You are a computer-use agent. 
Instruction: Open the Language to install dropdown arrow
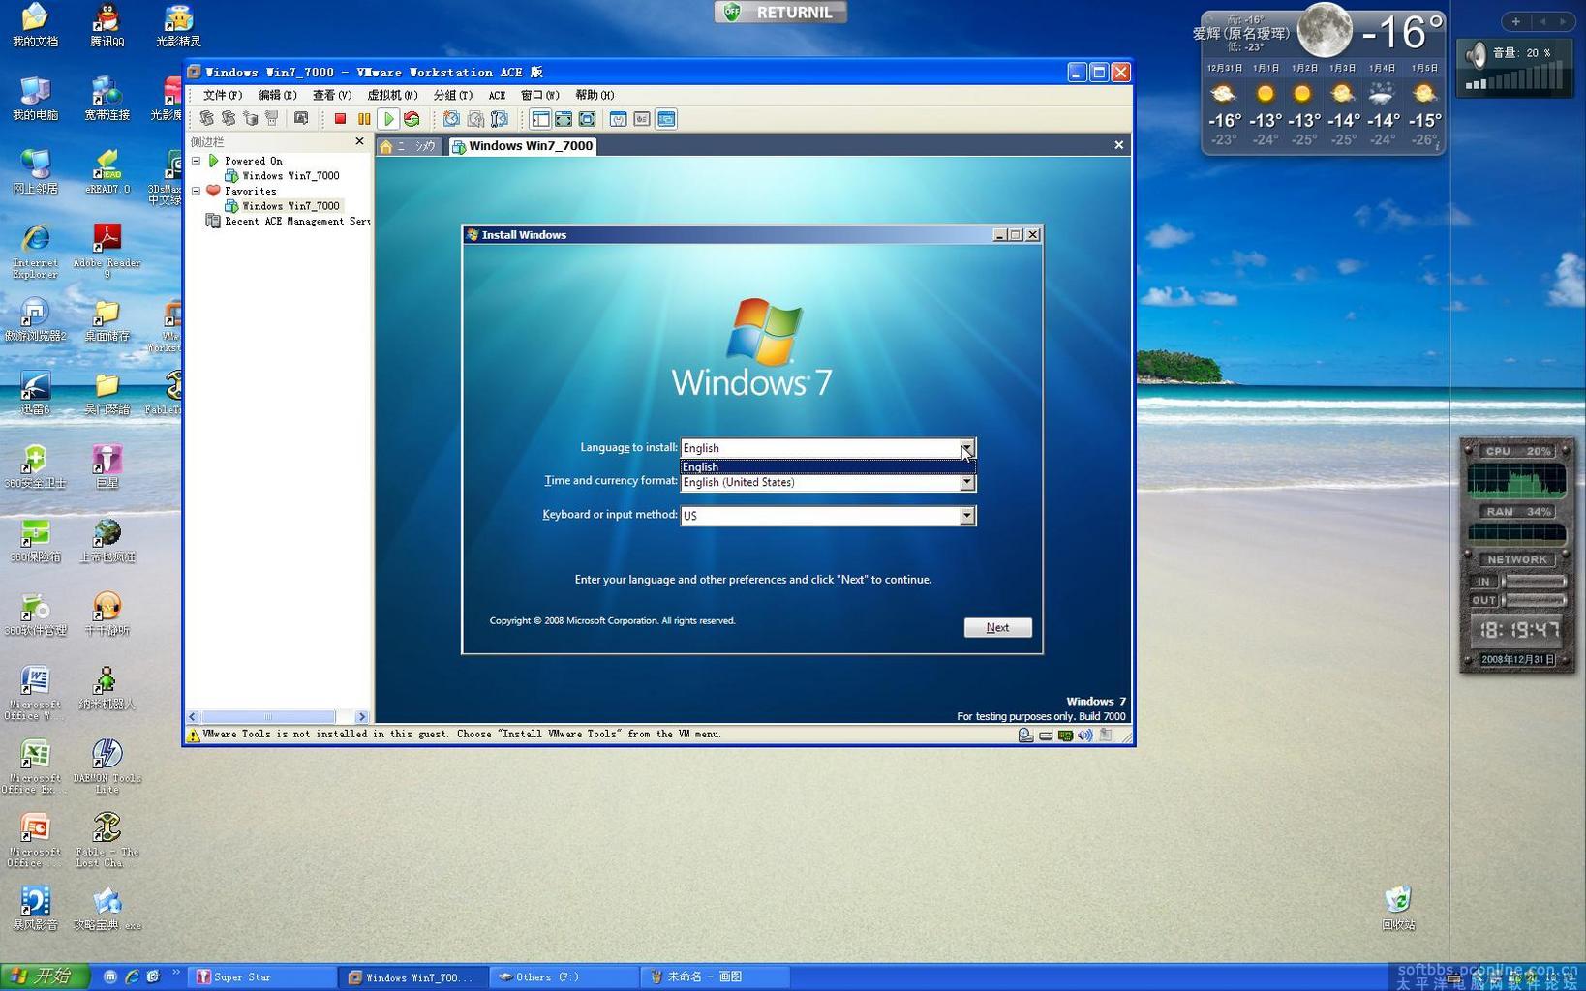(966, 448)
